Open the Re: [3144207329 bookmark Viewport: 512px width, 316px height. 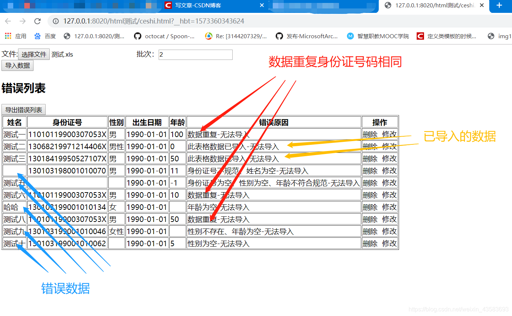click(236, 36)
